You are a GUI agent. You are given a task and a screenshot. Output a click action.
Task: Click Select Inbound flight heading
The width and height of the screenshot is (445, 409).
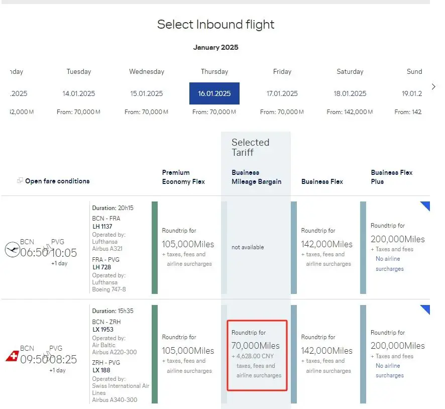tap(215, 25)
